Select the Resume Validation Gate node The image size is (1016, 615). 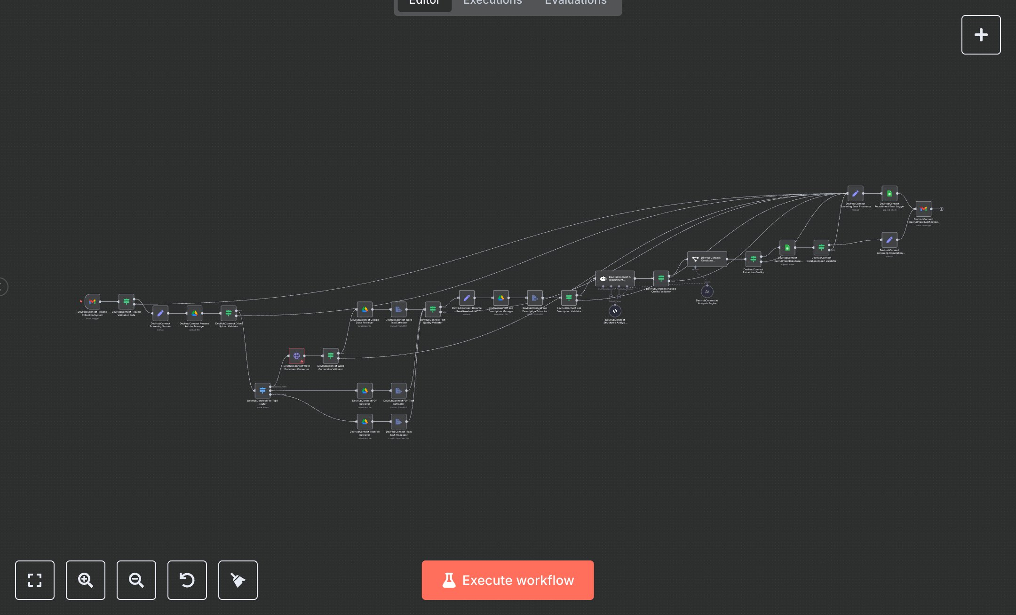[x=126, y=301]
